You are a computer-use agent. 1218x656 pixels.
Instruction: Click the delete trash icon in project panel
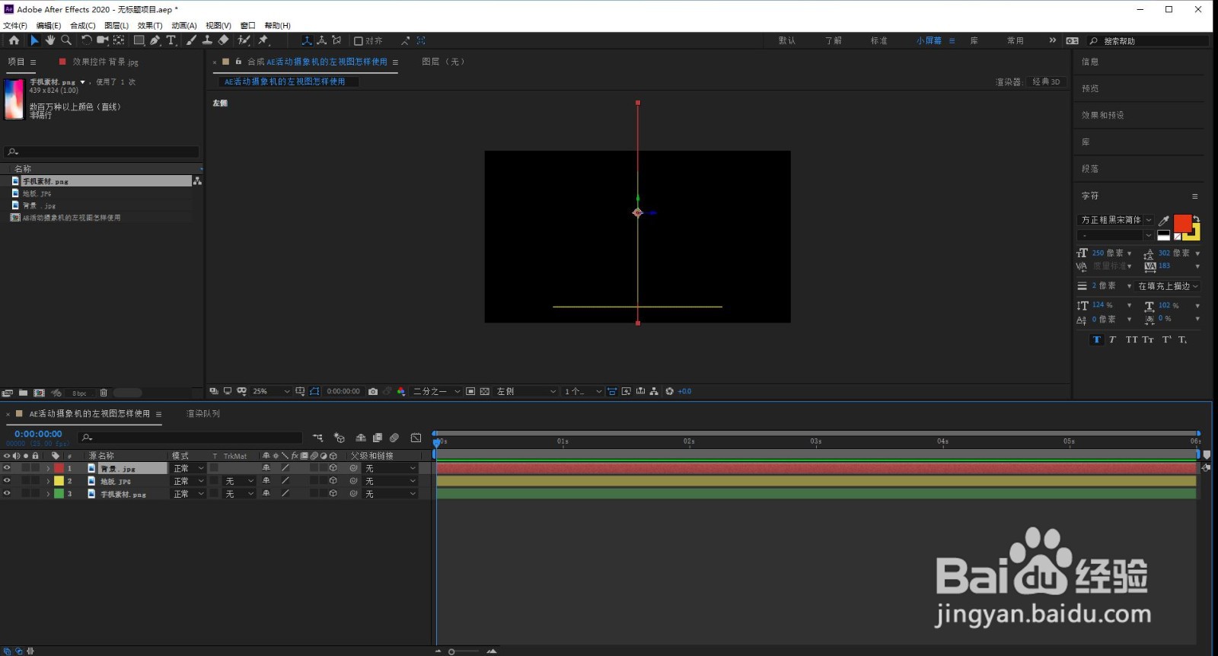104,393
